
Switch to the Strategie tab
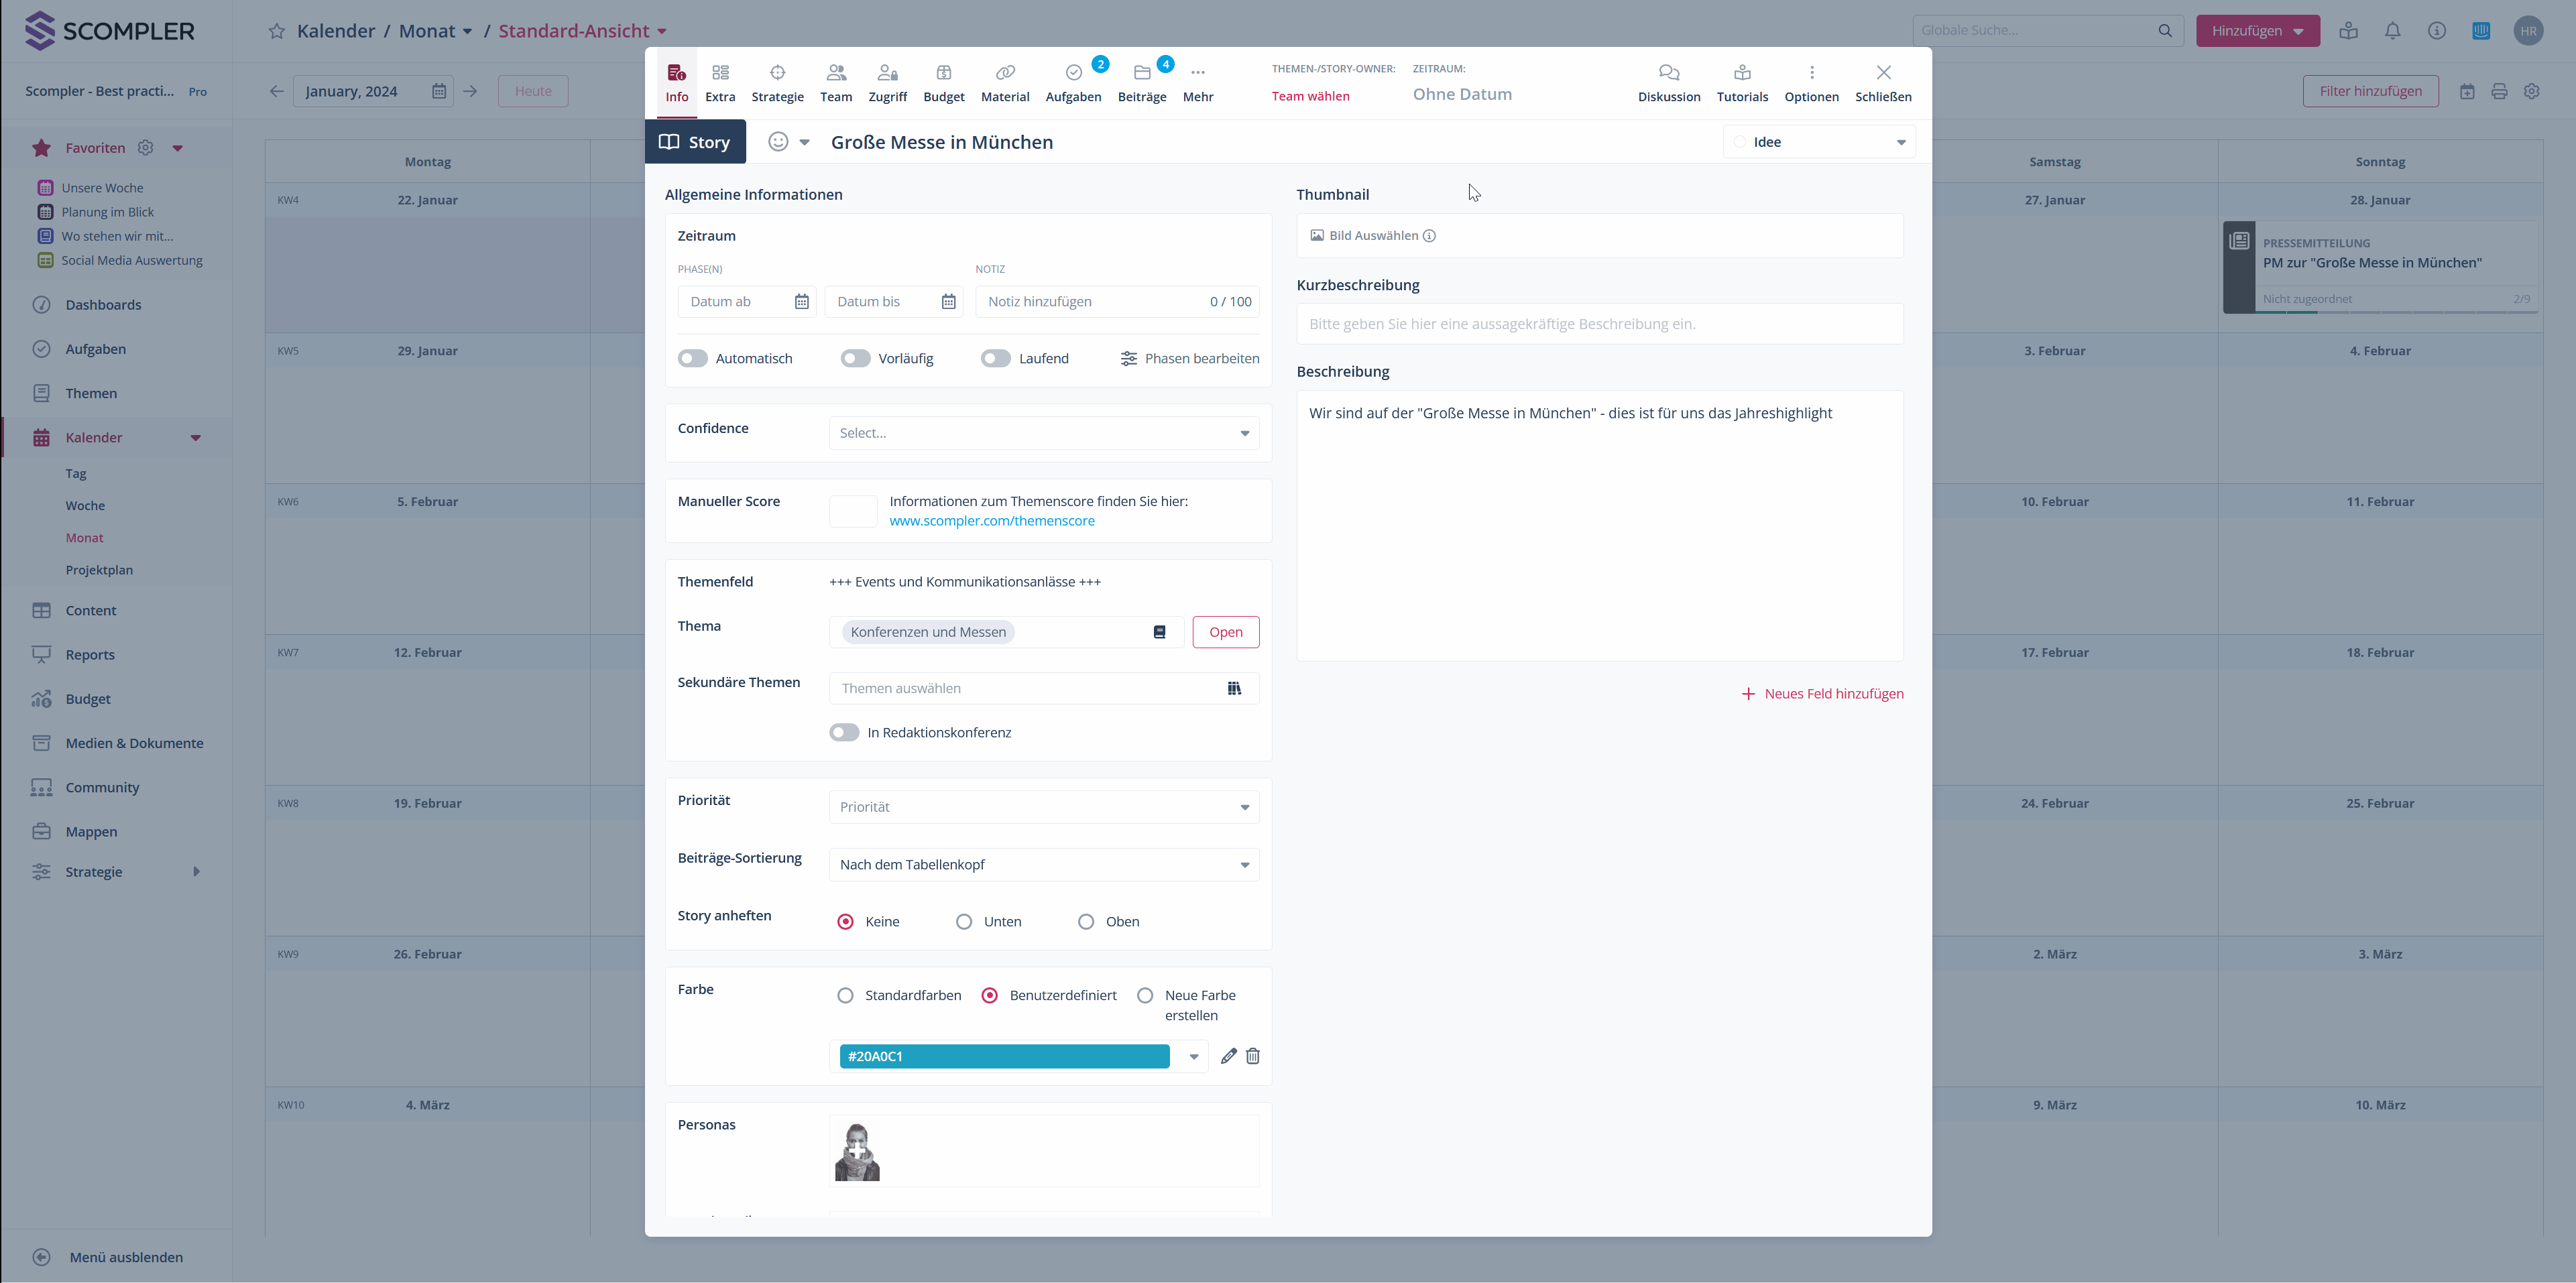(x=777, y=83)
